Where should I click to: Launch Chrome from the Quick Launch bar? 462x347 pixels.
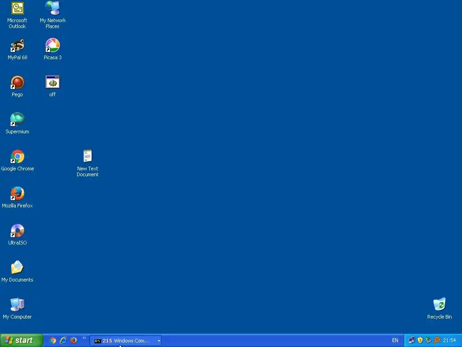[x=53, y=341]
